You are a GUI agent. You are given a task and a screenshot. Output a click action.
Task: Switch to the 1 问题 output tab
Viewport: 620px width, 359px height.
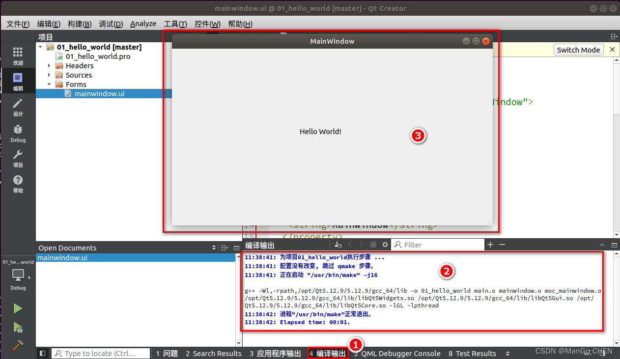point(167,353)
